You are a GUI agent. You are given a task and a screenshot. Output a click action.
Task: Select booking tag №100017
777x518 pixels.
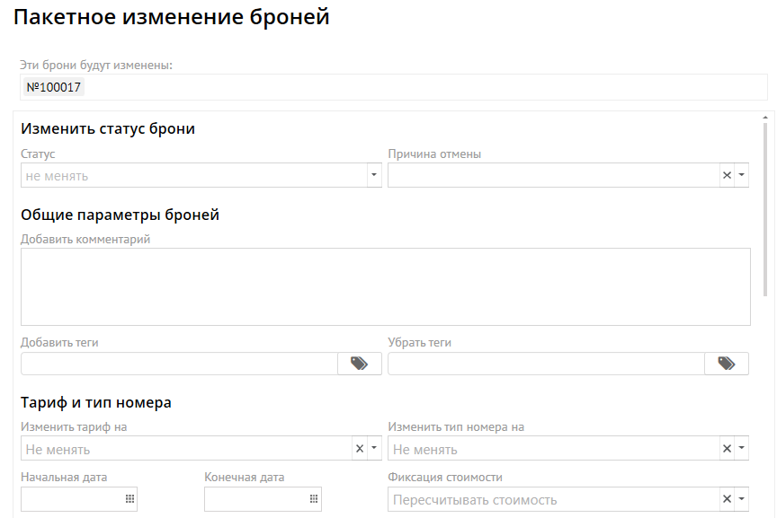[54, 87]
